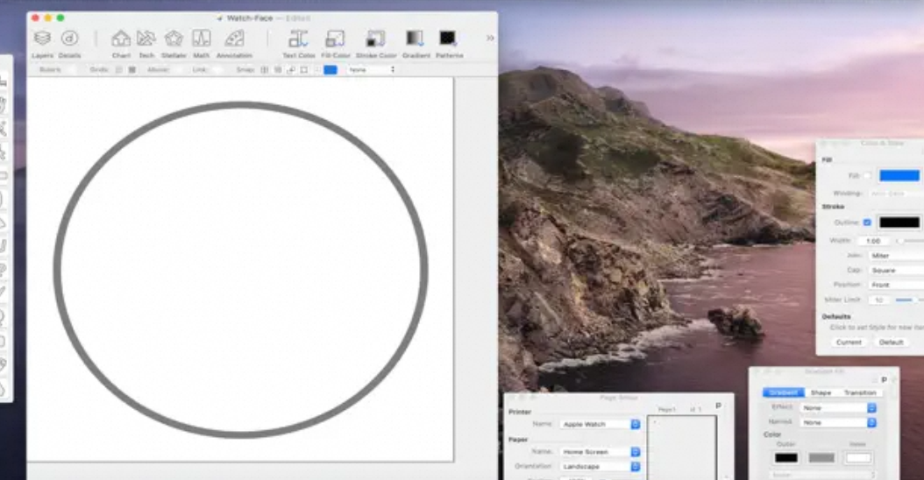Open the Math tools icon
Viewport: 924px width, 480px height.
pos(201,39)
